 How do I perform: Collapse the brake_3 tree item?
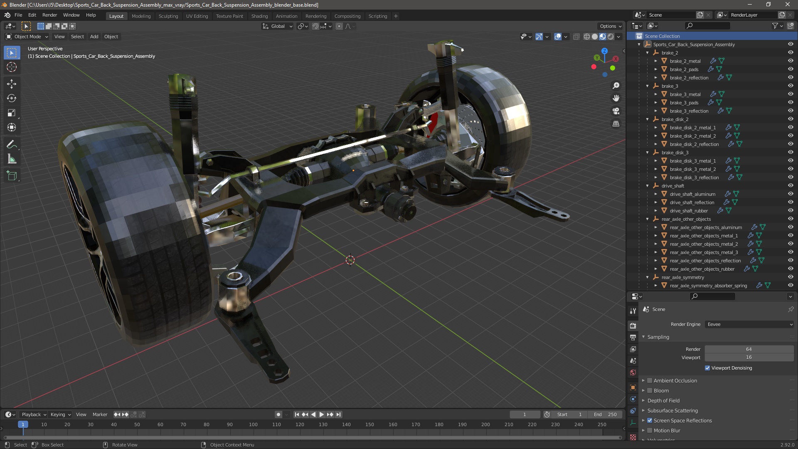click(648, 86)
